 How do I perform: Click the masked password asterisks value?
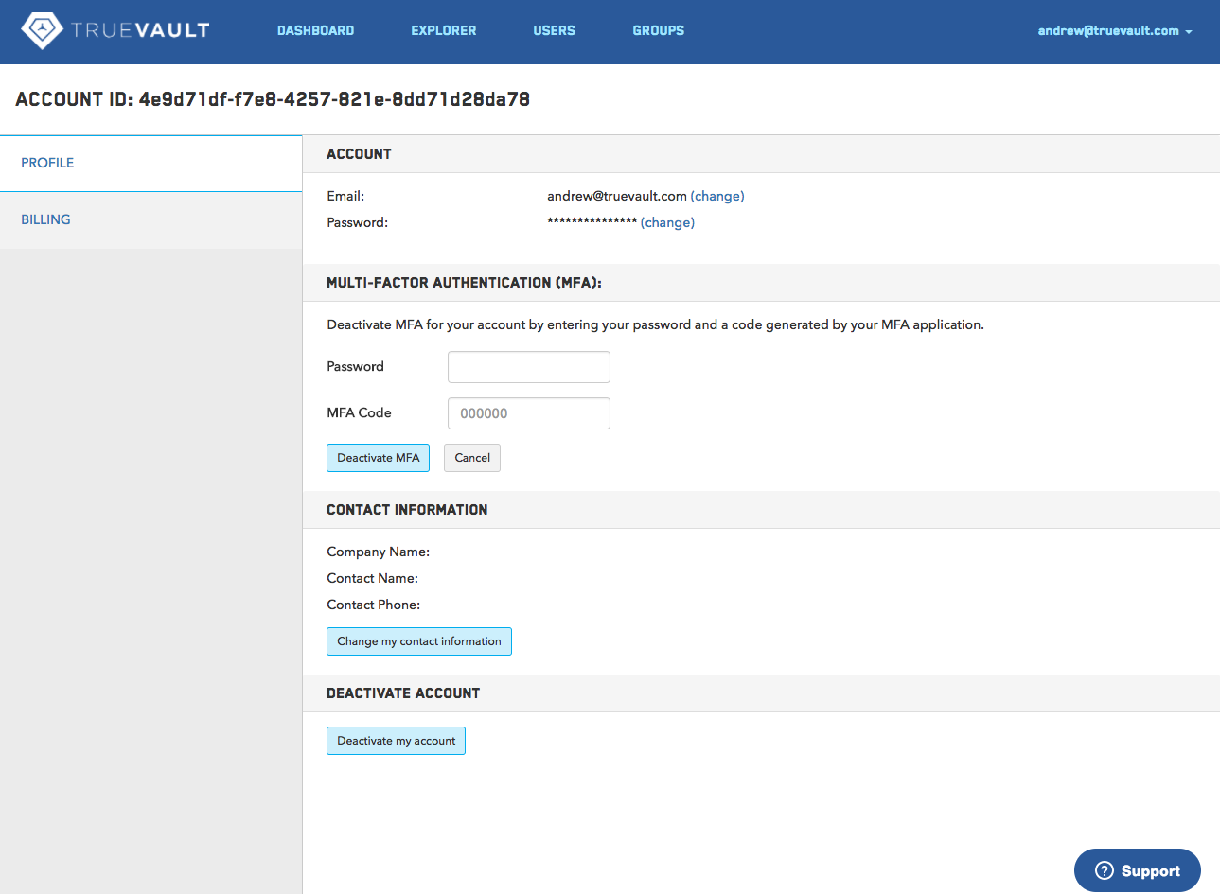point(592,221)
